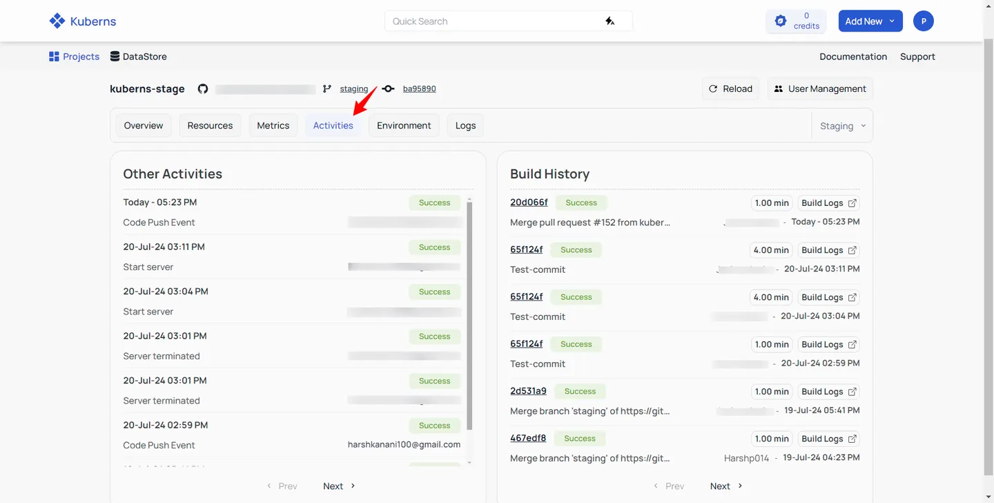Open the Documentation link
994x503 pixels.
853,57
